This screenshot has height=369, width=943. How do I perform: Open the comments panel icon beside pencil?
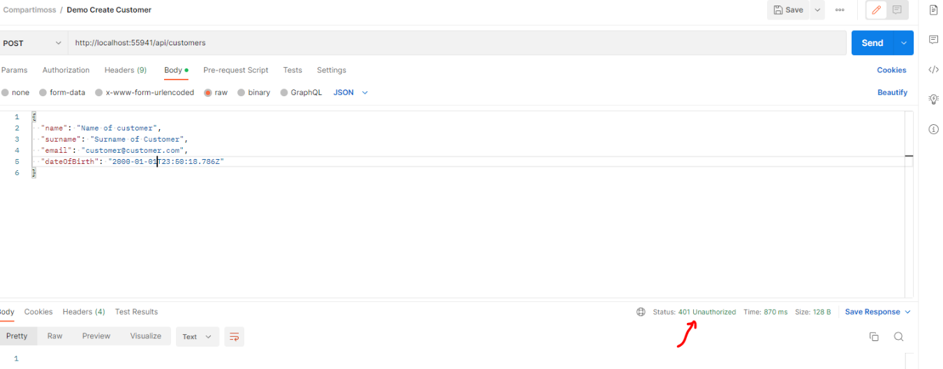[x=897, y=10]
